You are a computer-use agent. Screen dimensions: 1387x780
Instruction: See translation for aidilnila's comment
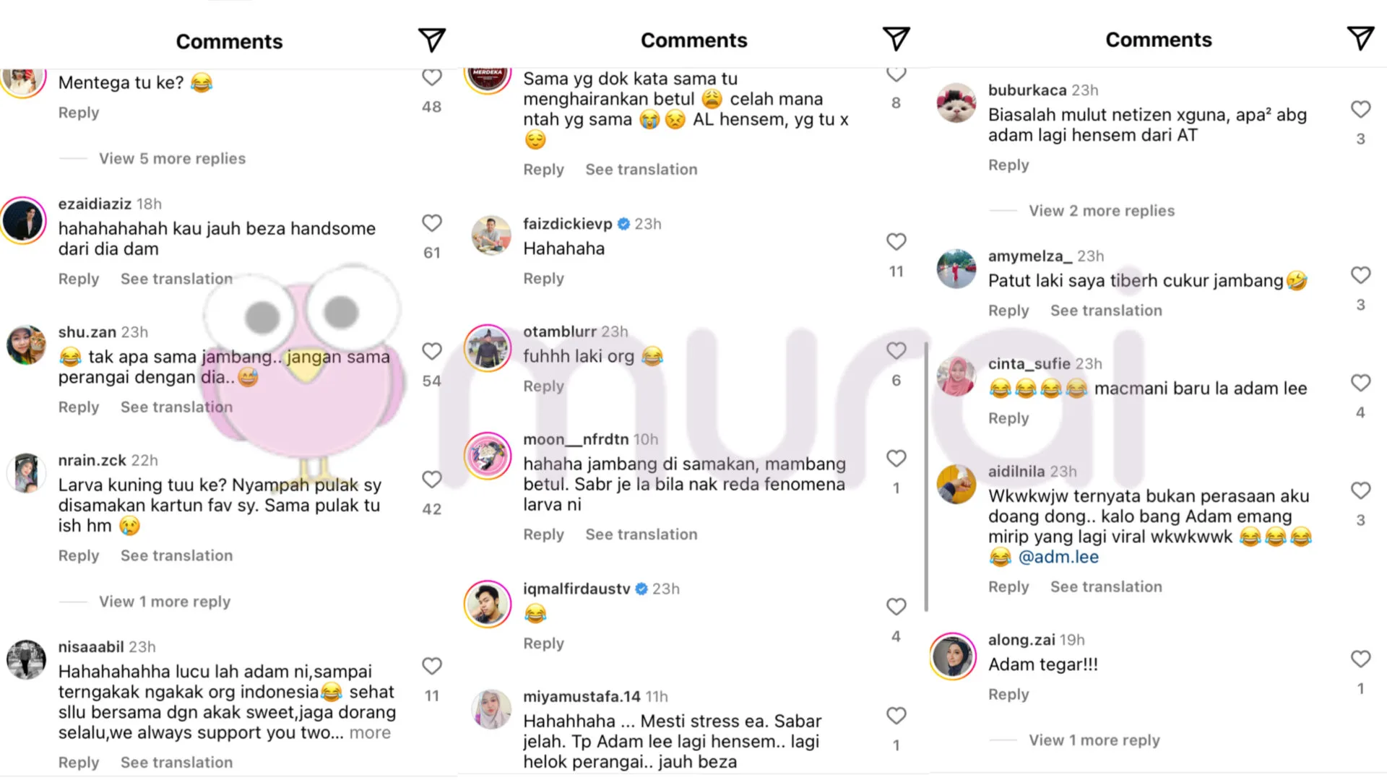click(x=1106, y=587)
